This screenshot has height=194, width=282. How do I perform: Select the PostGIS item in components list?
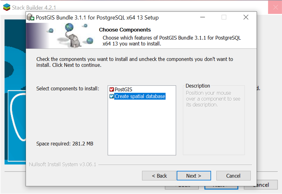(x=123, y=90)
